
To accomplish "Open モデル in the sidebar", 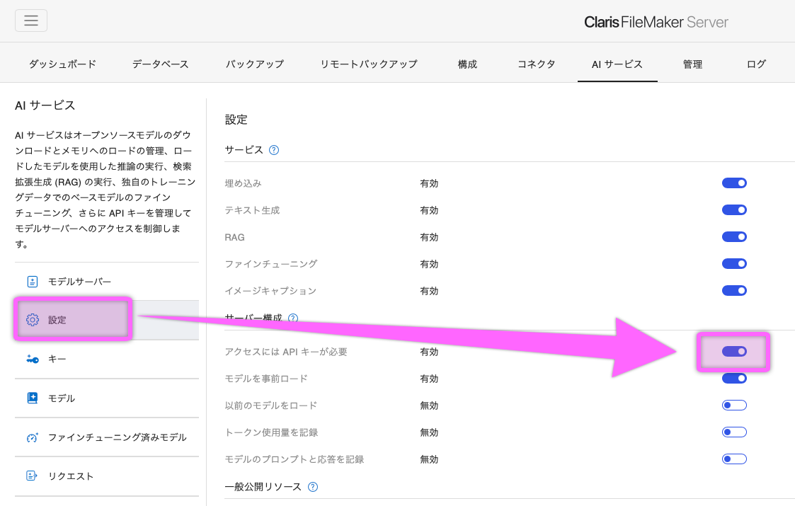I will tap(107, 398).
